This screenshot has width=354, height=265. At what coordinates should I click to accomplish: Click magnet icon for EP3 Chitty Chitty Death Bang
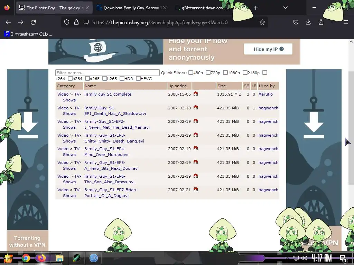pos(196,135)
